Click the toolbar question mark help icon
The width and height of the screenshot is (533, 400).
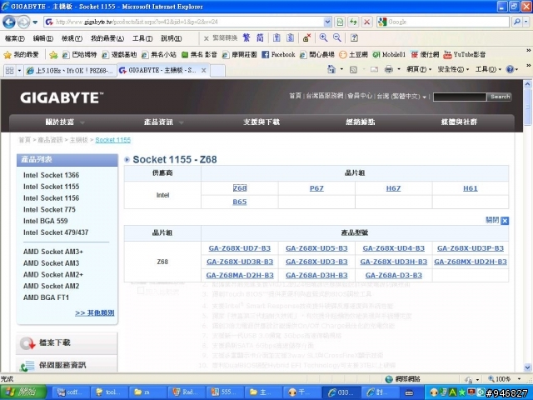pyautogui.click(x=354, y=37)
